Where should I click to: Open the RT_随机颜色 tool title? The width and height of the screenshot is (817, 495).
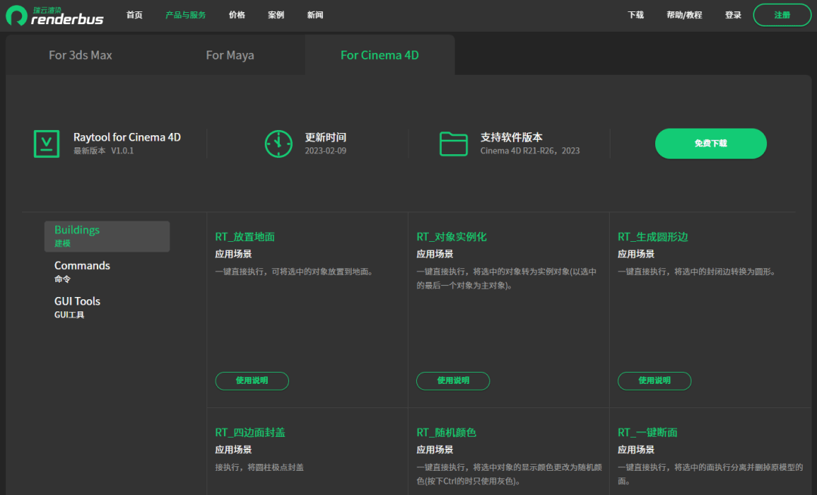(x=446, y=432)
